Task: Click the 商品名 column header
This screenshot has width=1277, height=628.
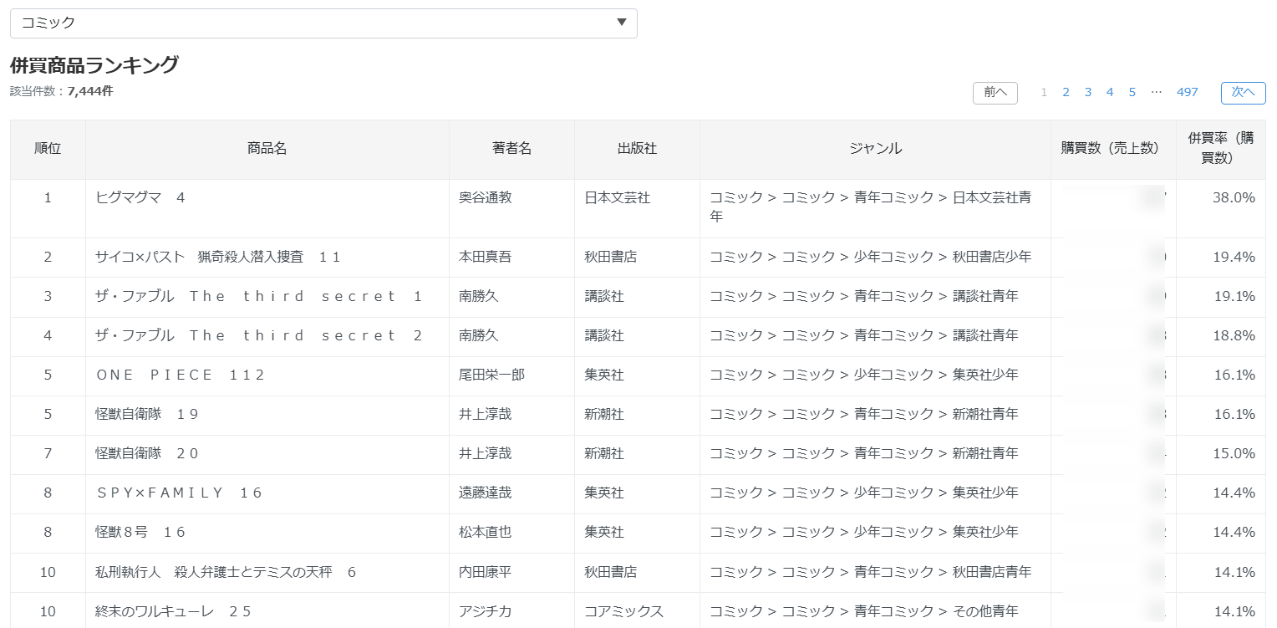Action: coord(267,149)
